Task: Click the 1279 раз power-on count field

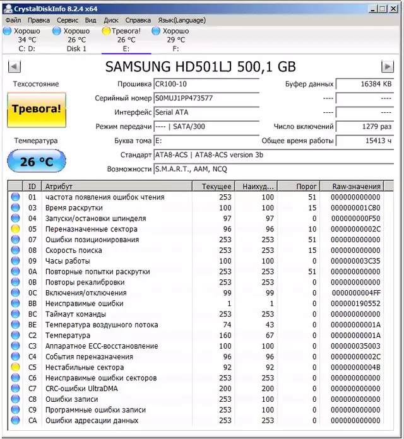Action: click(365, 127)
